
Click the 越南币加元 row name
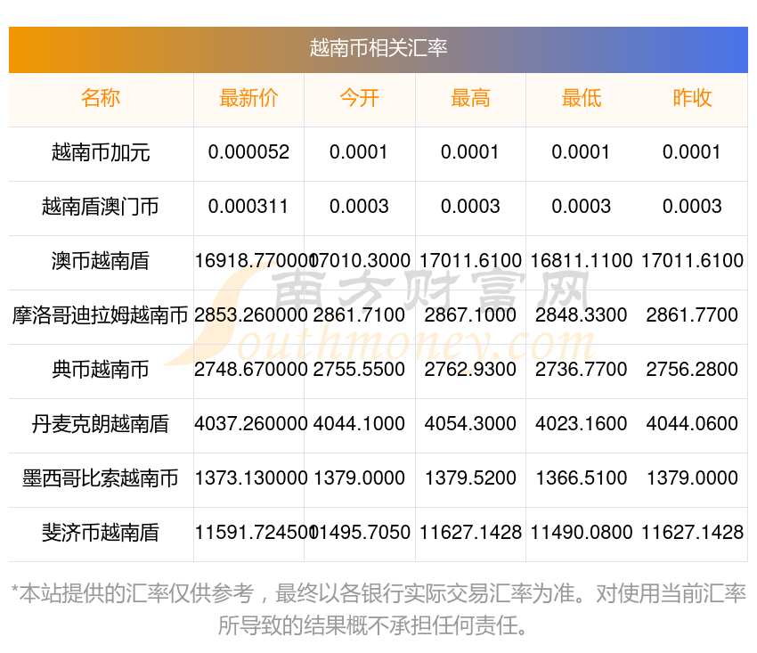click(101, 152)
